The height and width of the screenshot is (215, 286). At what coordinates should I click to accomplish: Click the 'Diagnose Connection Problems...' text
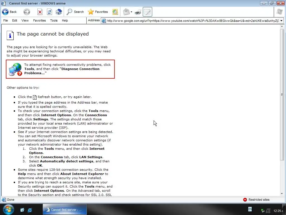(x=62, y=71)
